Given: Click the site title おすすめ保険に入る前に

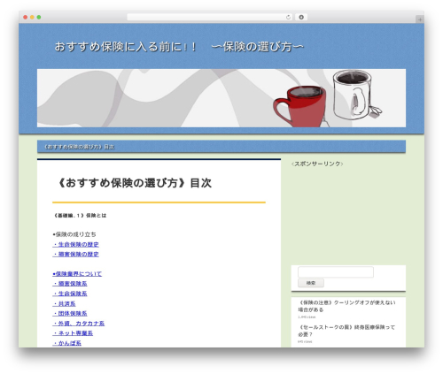Looking at the screenshot, I should click(179, 47).
